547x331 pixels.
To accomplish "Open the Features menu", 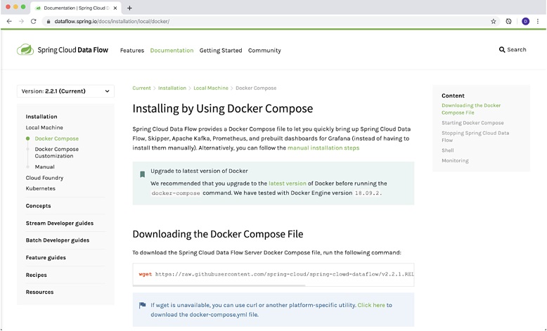I will (x=132, y=50).
